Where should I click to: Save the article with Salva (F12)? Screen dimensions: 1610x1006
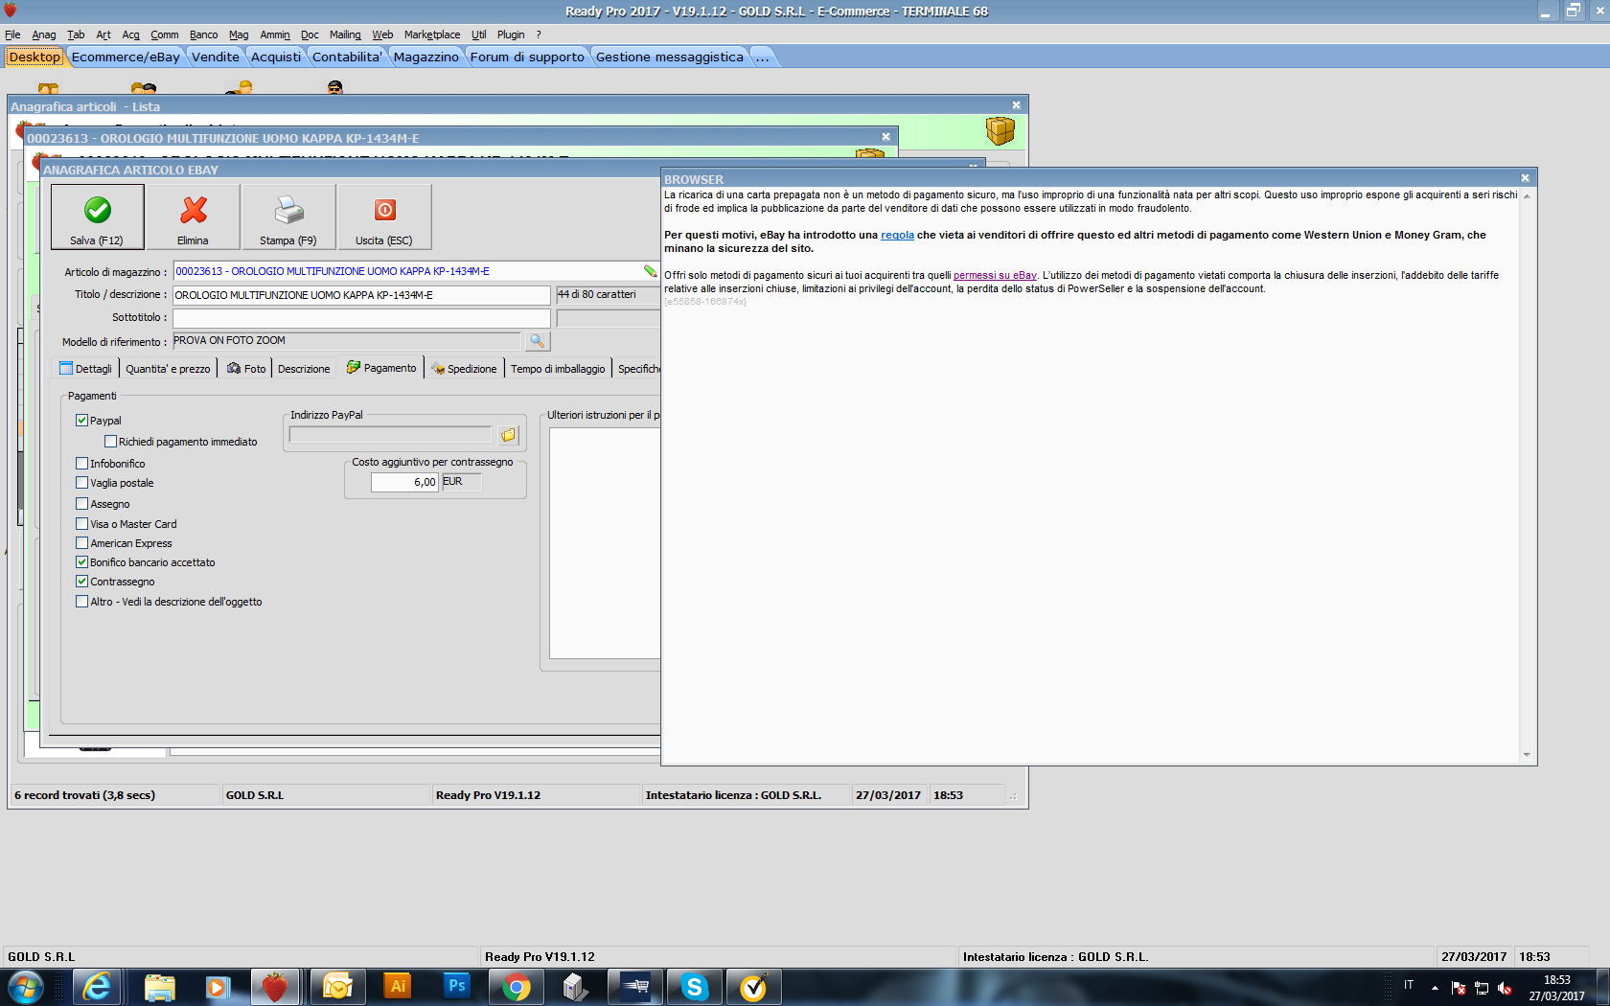click(x=98, y=217)
